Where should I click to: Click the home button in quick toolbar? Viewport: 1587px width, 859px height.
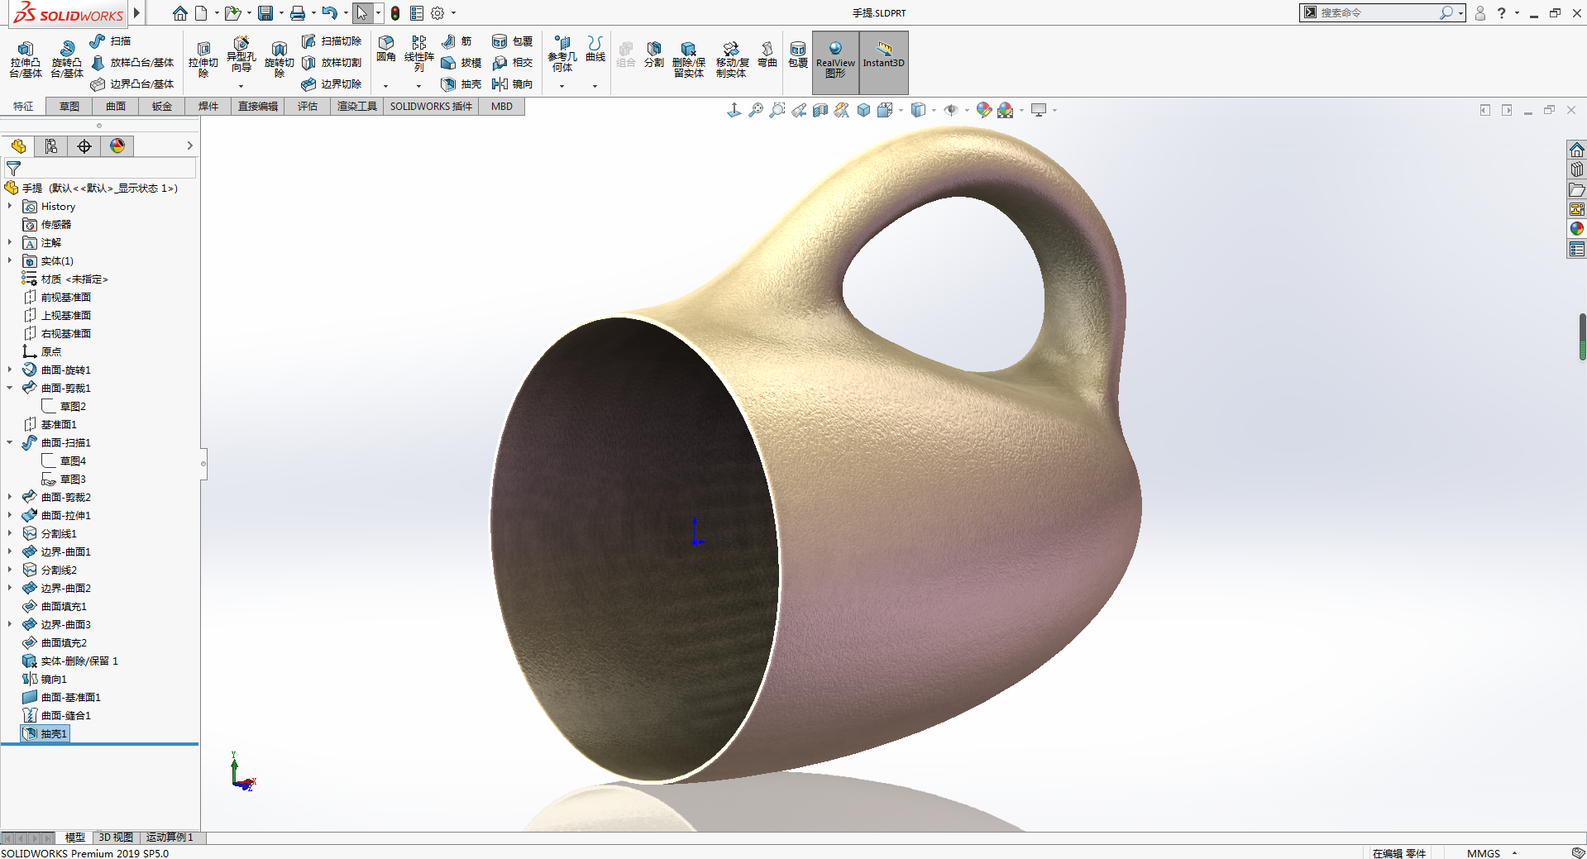(x=179, y=13)
